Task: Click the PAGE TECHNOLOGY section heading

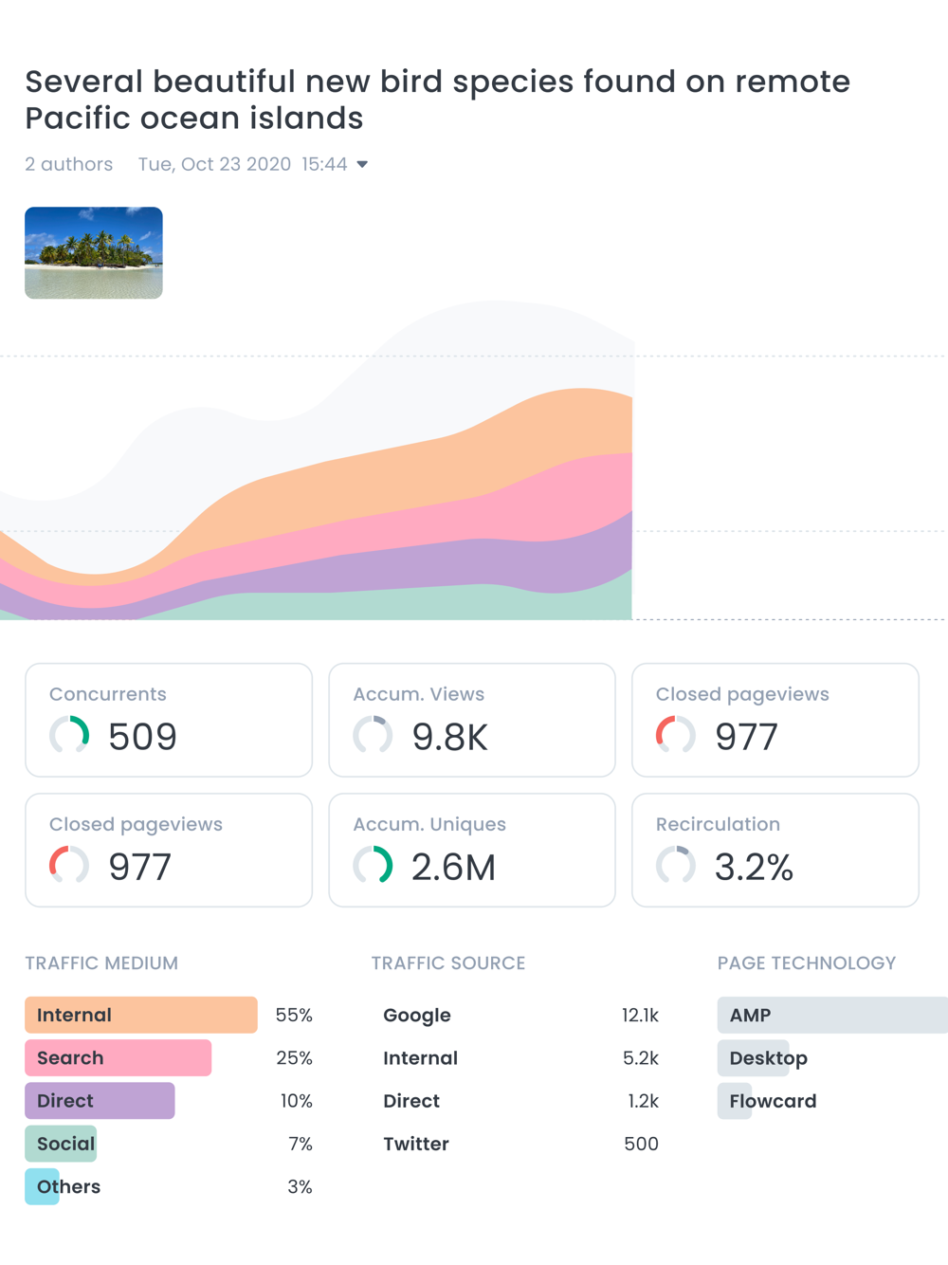Action: tap(807, 962)
